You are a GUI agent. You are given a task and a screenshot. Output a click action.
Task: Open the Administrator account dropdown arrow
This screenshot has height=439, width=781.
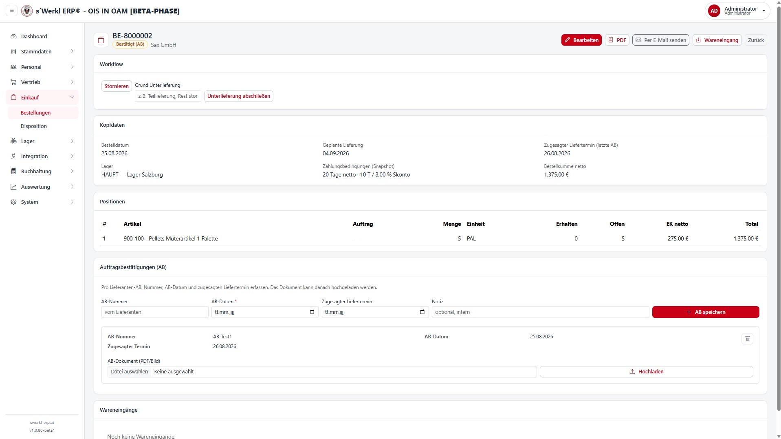[x=763, y=11]
